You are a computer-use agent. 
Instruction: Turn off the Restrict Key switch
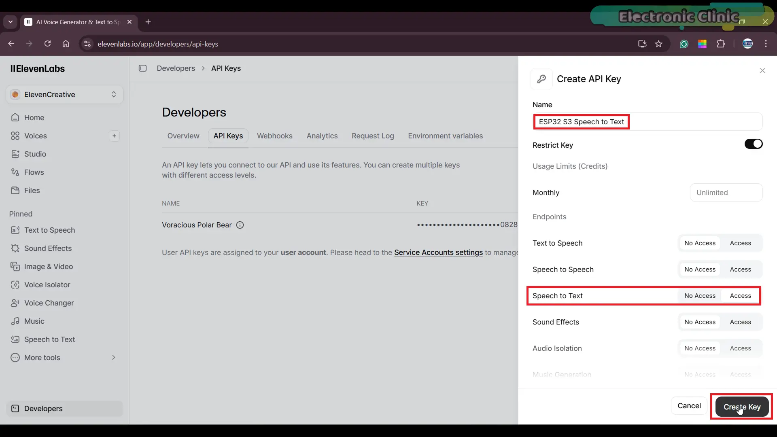tap(754, 144)
